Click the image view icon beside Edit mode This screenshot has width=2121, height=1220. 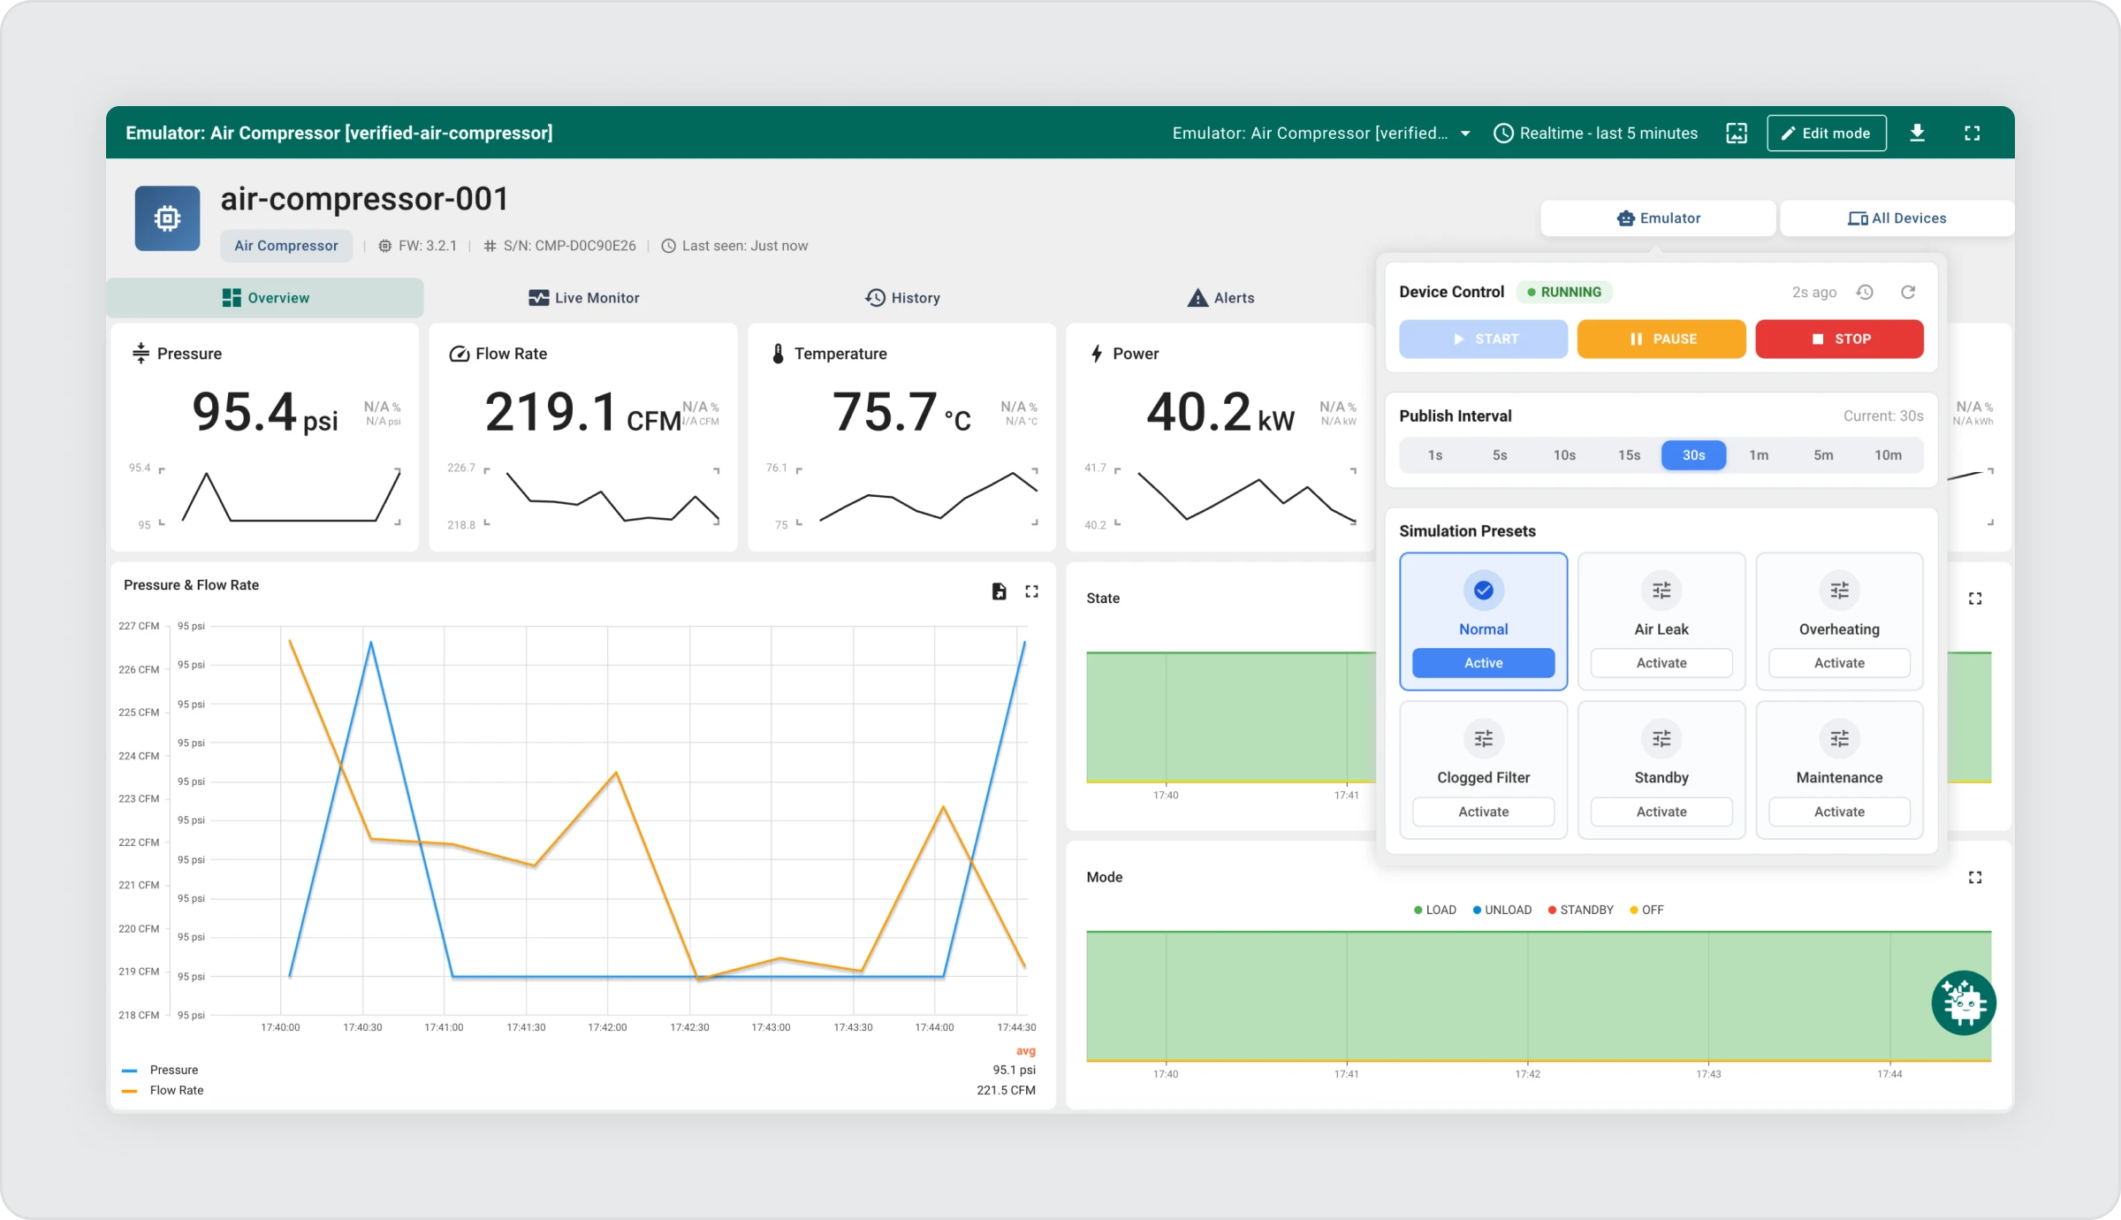point(1737,133)
